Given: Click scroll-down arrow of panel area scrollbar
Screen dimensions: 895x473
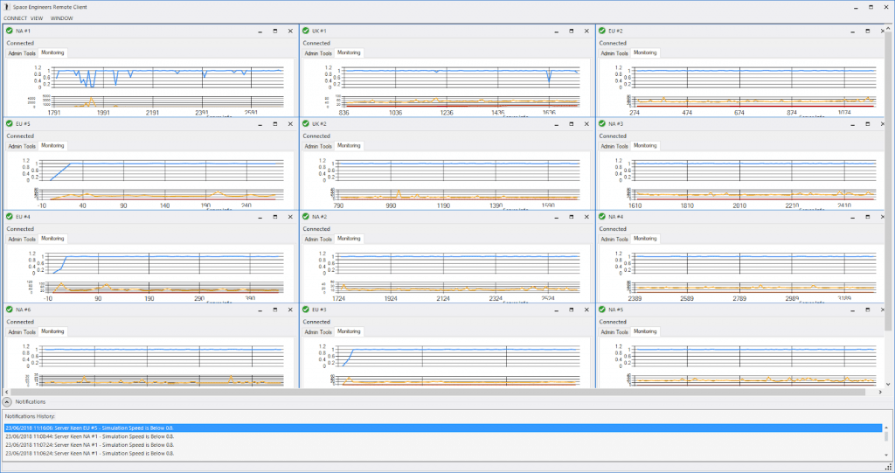Looking at the screenshot, I should point(888,385).
